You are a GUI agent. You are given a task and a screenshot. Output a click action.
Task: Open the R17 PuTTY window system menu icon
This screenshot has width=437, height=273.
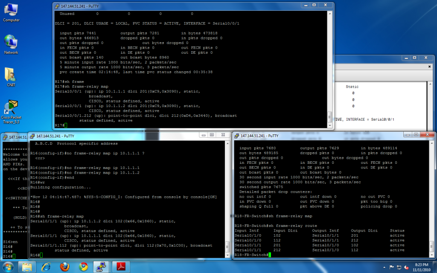click(x=57, y=6)
